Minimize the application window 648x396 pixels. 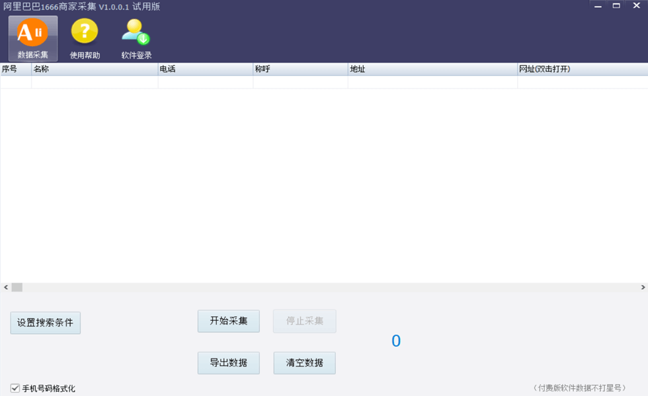click(598, 6)
